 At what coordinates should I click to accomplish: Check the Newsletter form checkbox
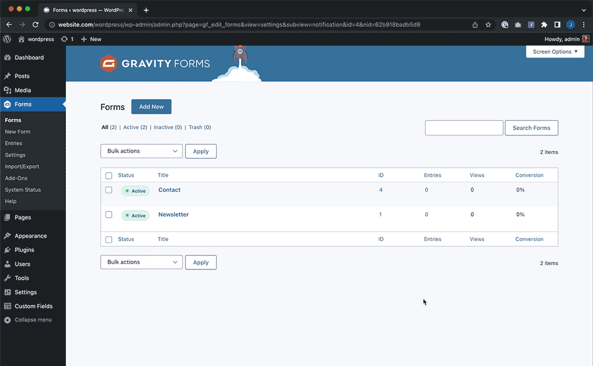(x=108, y=214)
